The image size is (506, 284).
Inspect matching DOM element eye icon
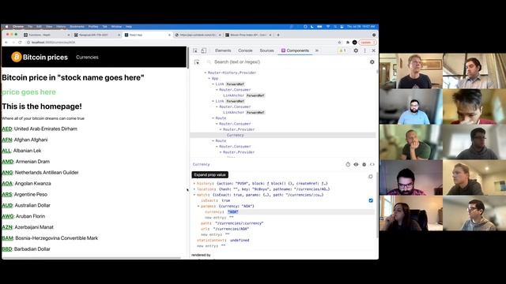(x=356, y=164)
